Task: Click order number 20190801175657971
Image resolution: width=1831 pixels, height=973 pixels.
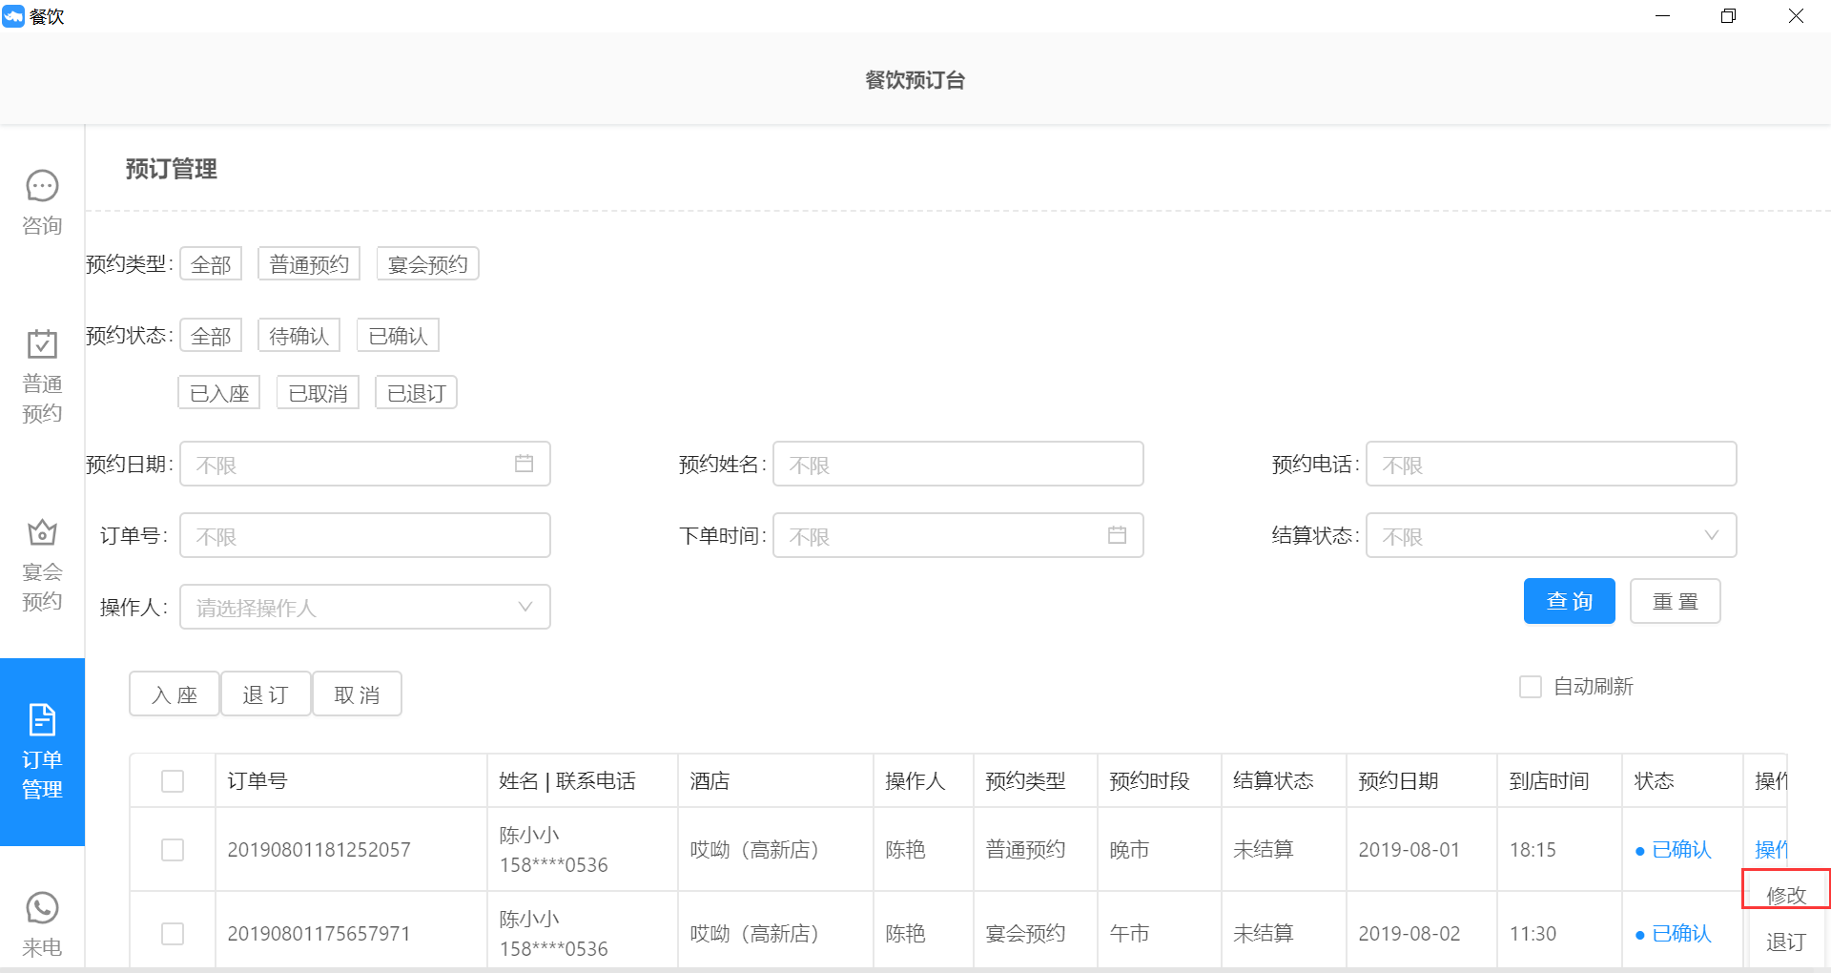Action: [319, 934]
